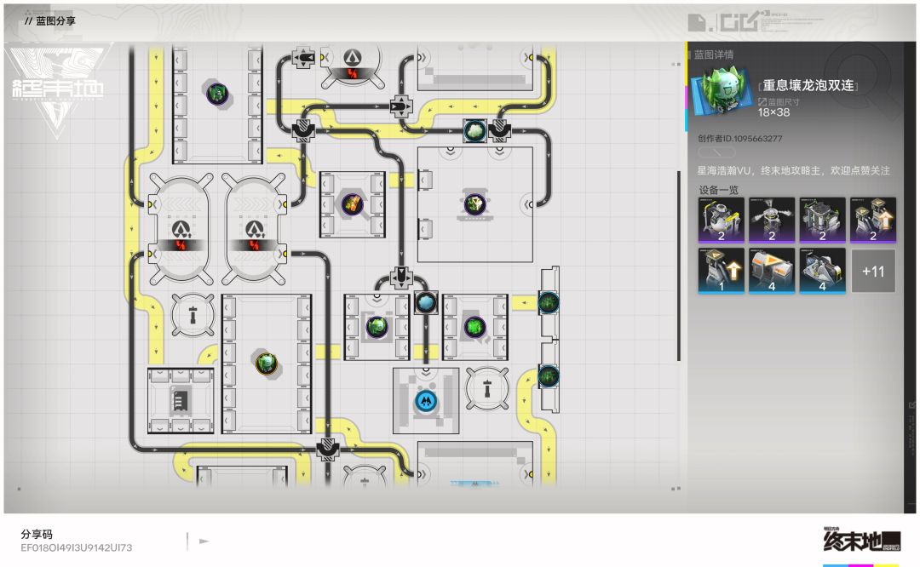
Task: Open the orange crate equipment card marked 4
Action: pyautogui.click(x=772, y=271)
